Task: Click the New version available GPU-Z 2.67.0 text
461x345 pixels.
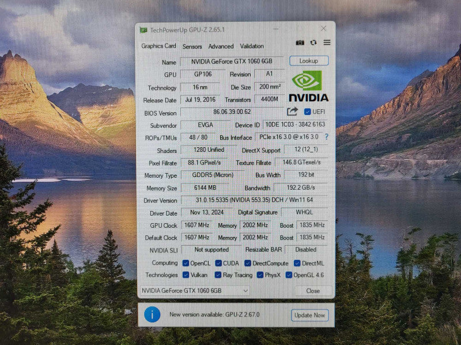Action: 214,315
